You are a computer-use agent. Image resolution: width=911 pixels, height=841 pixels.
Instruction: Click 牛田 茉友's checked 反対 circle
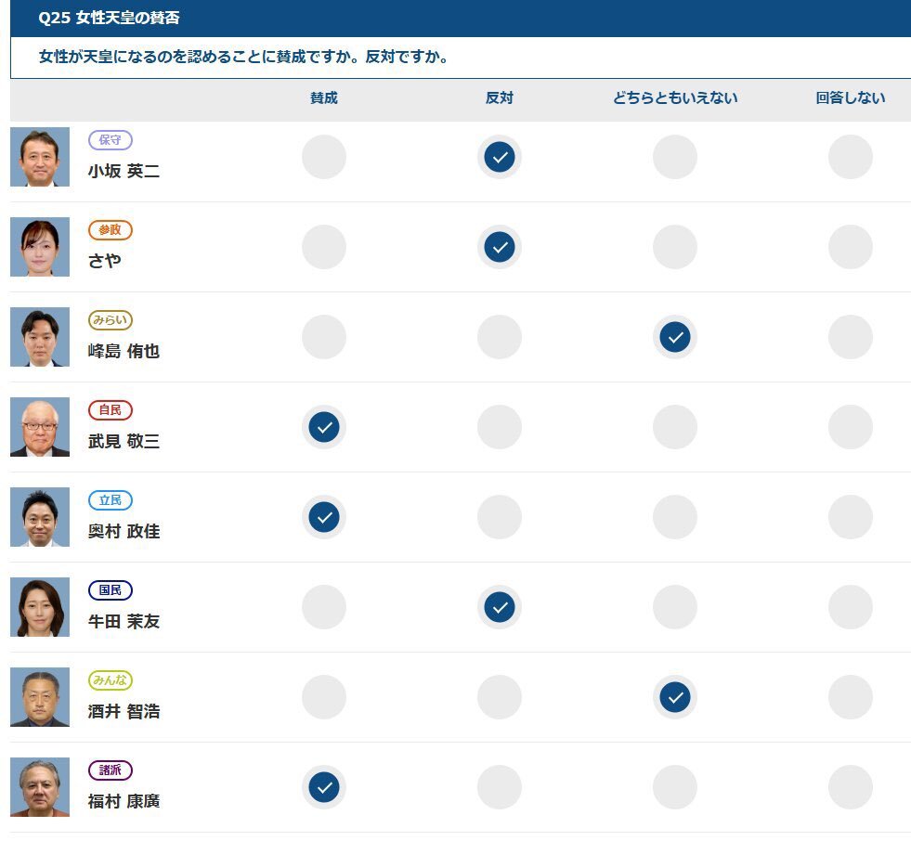pyautogui.click(x=499, y=607)
